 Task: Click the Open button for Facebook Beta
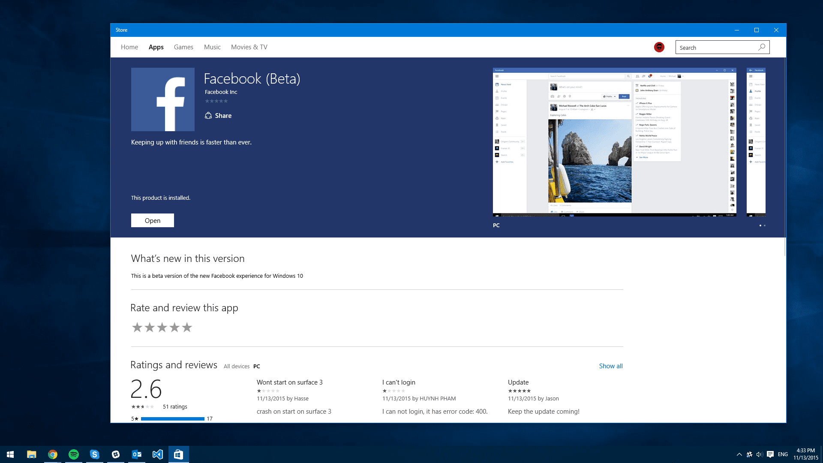pos(152,220)
